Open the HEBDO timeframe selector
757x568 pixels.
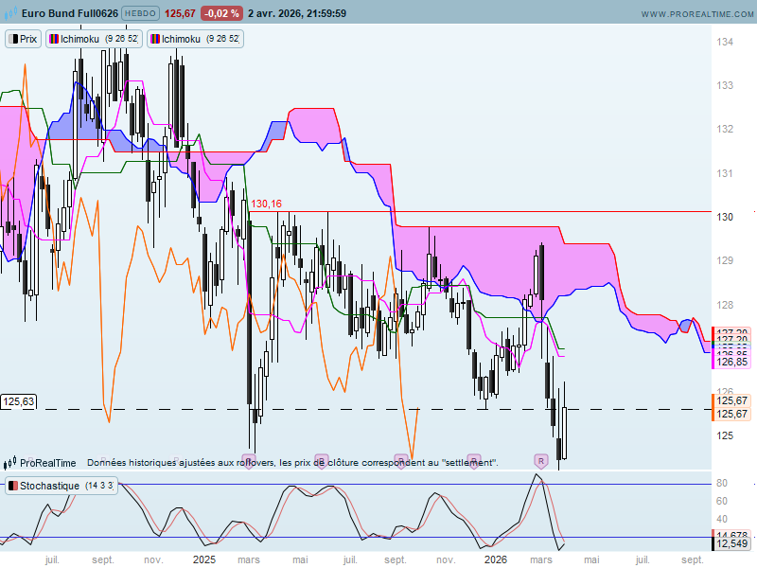point(141,14)
